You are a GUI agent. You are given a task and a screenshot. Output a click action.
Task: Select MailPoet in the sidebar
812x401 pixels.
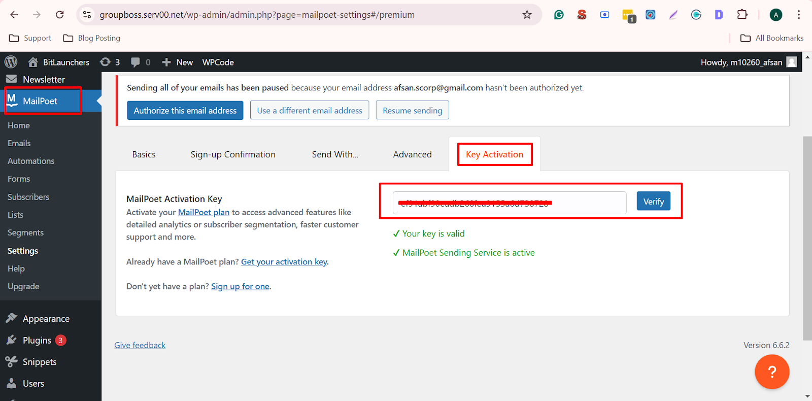tap(40, 101)
